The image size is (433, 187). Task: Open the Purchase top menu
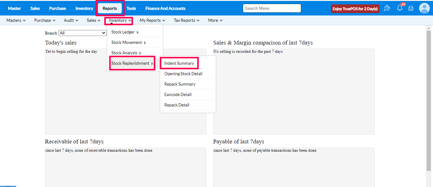coord(58,9)
